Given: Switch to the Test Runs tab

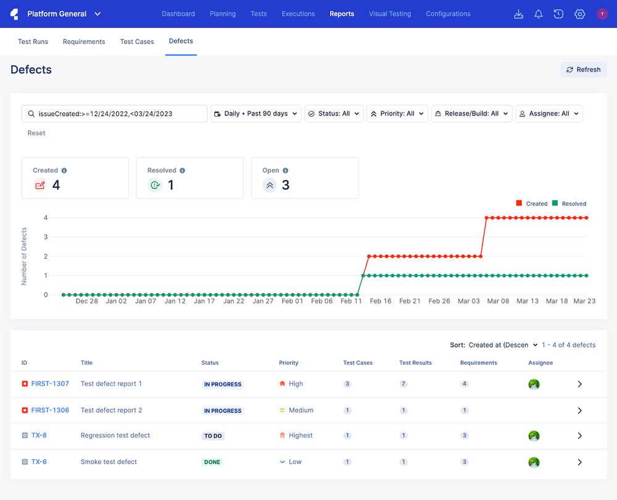Looking at the screenshot, I should coord(33,41).
